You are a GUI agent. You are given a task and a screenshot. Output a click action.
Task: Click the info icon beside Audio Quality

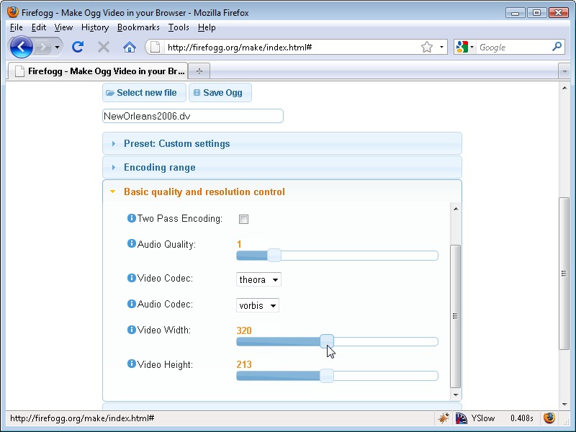tap(131, 244)
